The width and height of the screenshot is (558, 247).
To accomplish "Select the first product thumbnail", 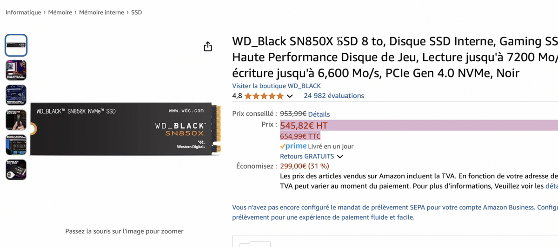I will (16, 45).
